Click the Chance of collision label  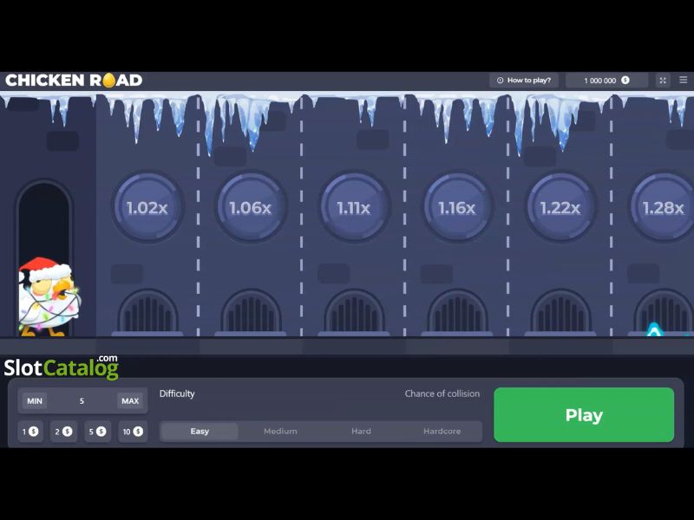point(442,393)
